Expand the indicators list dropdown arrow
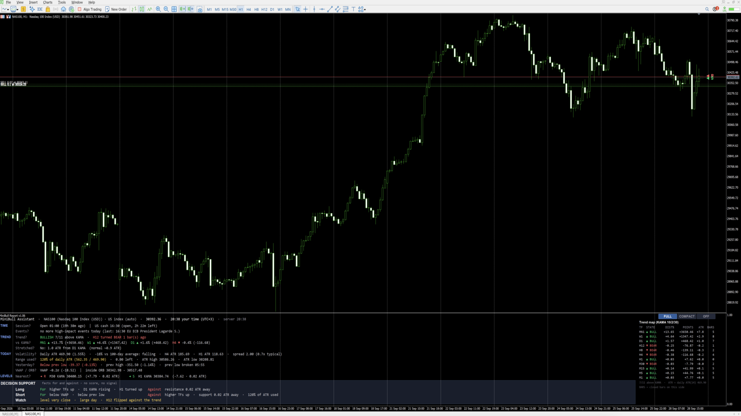The image size is (741, 416). pyautogui.click(x=17, y=10)
